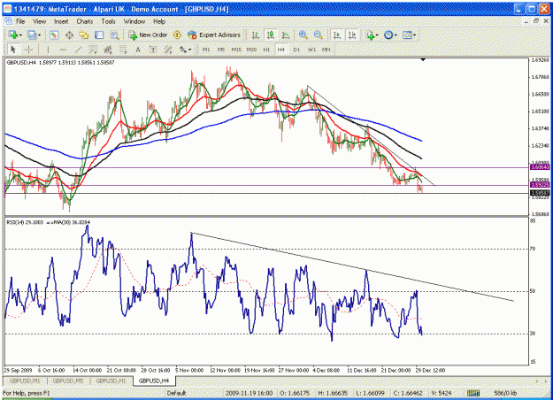Viewport: 553px width, 400px height.
Task: Click the New Chart icon
Action: (12, 35)
